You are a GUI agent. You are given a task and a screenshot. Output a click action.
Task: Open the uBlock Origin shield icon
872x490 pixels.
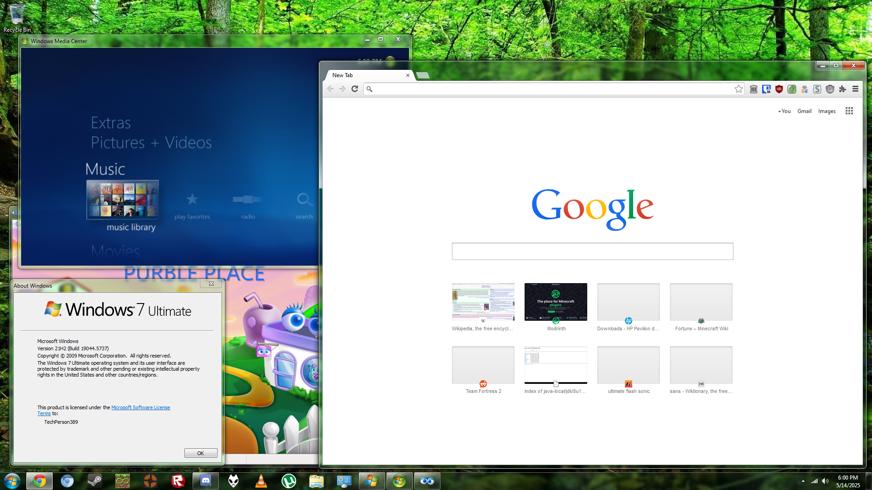point(779,89)
